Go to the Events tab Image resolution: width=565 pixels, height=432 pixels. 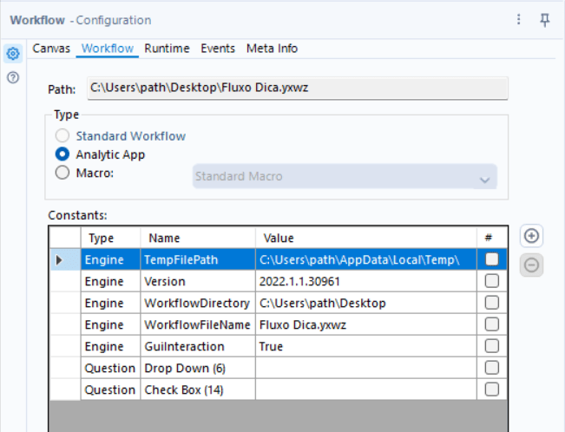tap(218, 49)
